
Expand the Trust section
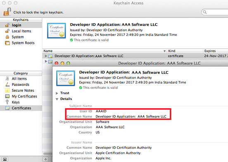57,93
